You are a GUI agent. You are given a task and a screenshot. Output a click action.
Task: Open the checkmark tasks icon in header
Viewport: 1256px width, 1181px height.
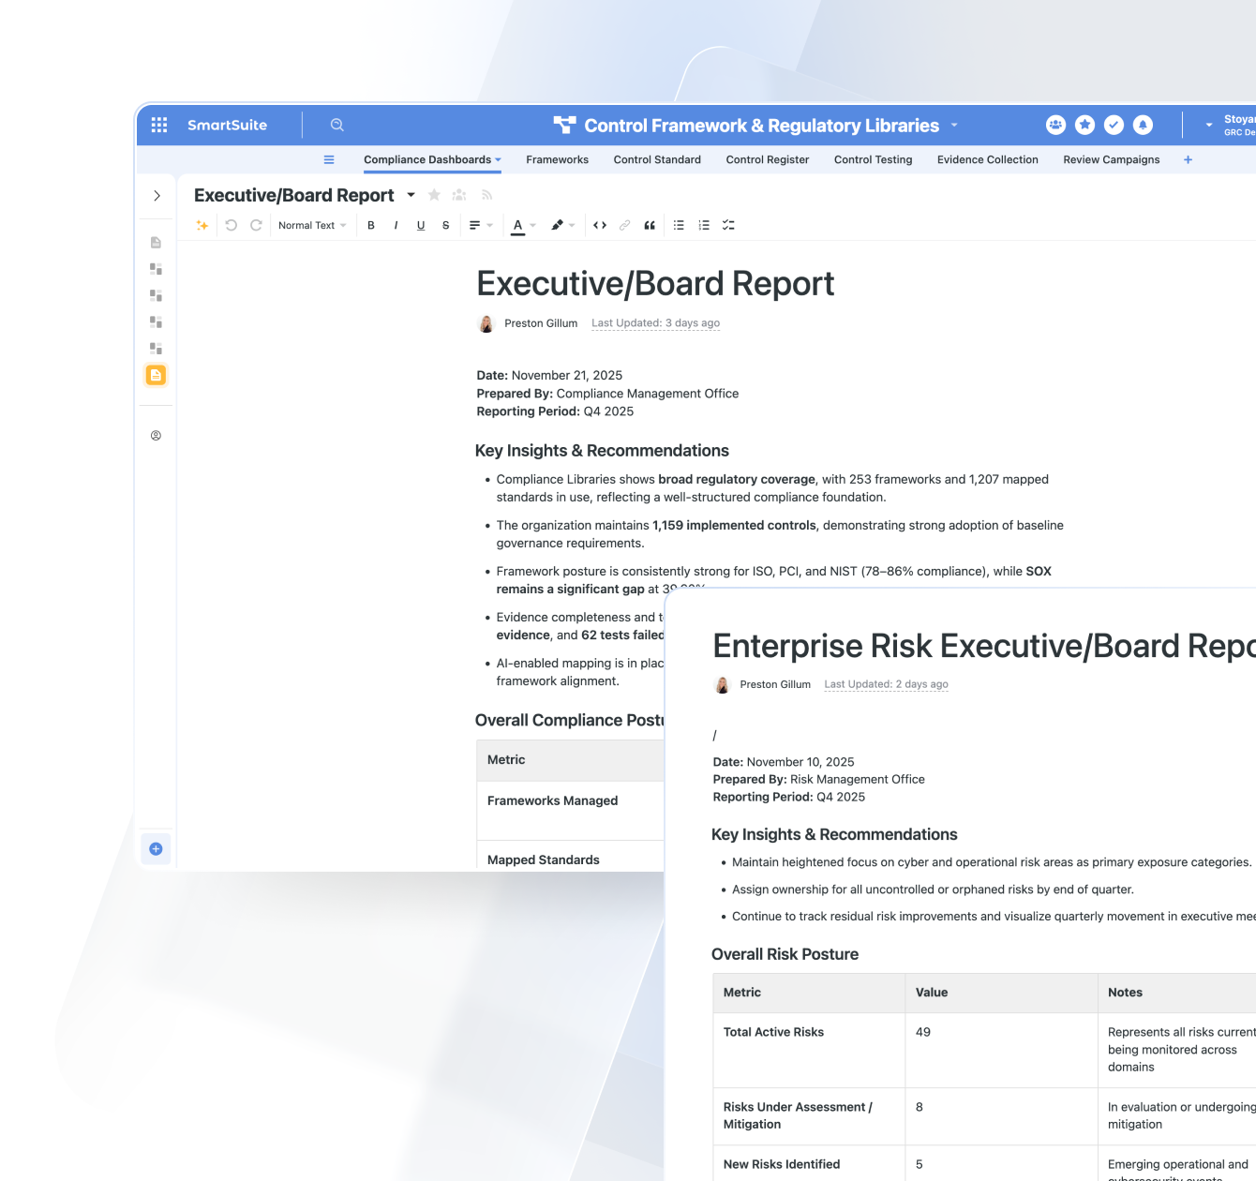pos(1114,125)
